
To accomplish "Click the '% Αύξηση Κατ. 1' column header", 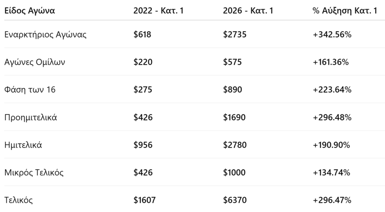I will tap(345, 11).
